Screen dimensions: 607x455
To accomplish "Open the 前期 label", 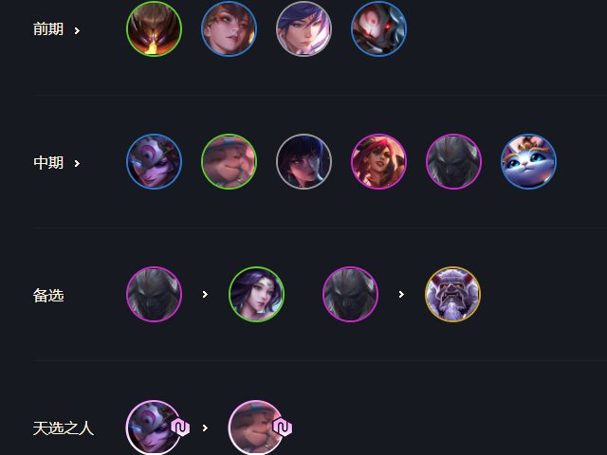I will pyautogui.click(x=48, y=29).
